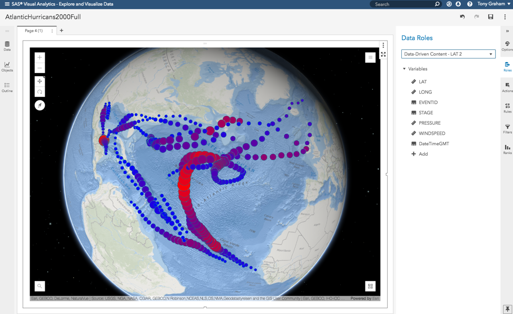Toggle the map rotate mode
513x314 pixels.
pyautogui.click(x=40, y=93)
